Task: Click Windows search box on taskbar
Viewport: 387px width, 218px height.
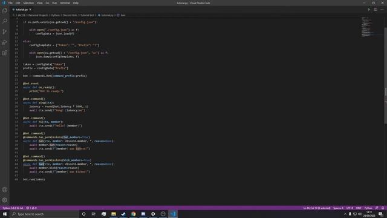Action: point(44,214)
